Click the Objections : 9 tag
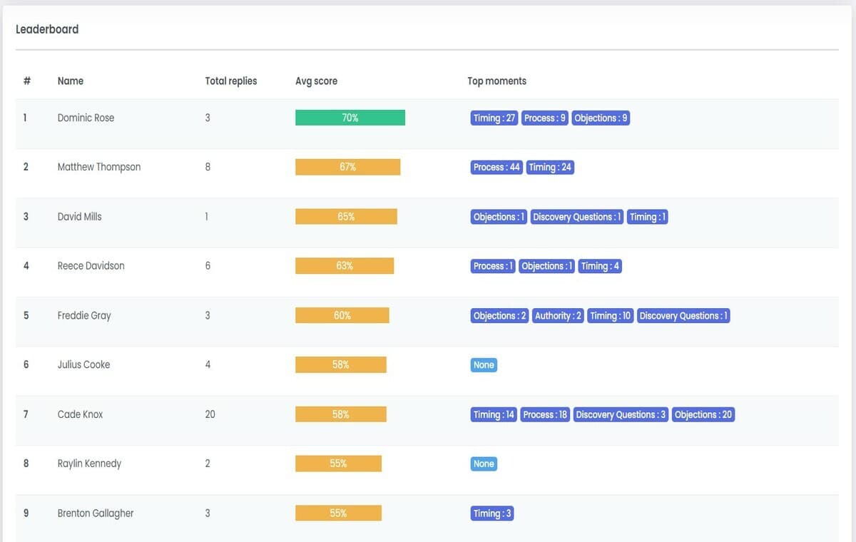 pos(601,118)
